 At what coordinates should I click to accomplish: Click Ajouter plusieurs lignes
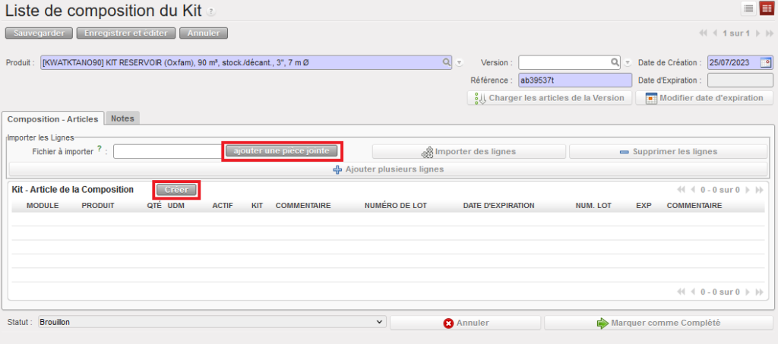(388, 169)
